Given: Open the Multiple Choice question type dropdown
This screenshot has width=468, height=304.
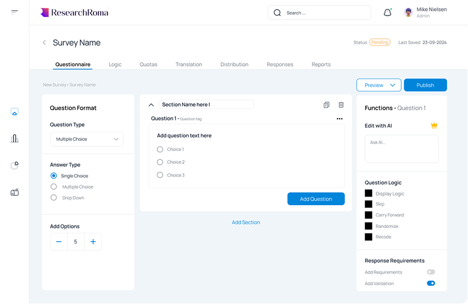Looking at the screenshot, I should click(87, 139).
